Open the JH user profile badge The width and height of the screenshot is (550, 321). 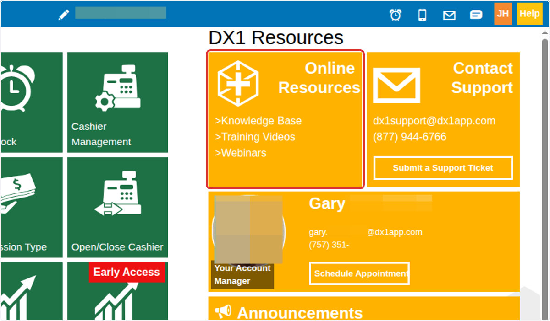click(503, 14)
